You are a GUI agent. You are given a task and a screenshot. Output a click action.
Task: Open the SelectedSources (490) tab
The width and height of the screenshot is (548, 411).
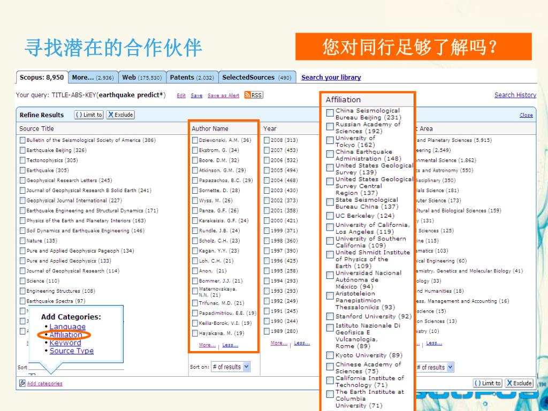point(257,77)
